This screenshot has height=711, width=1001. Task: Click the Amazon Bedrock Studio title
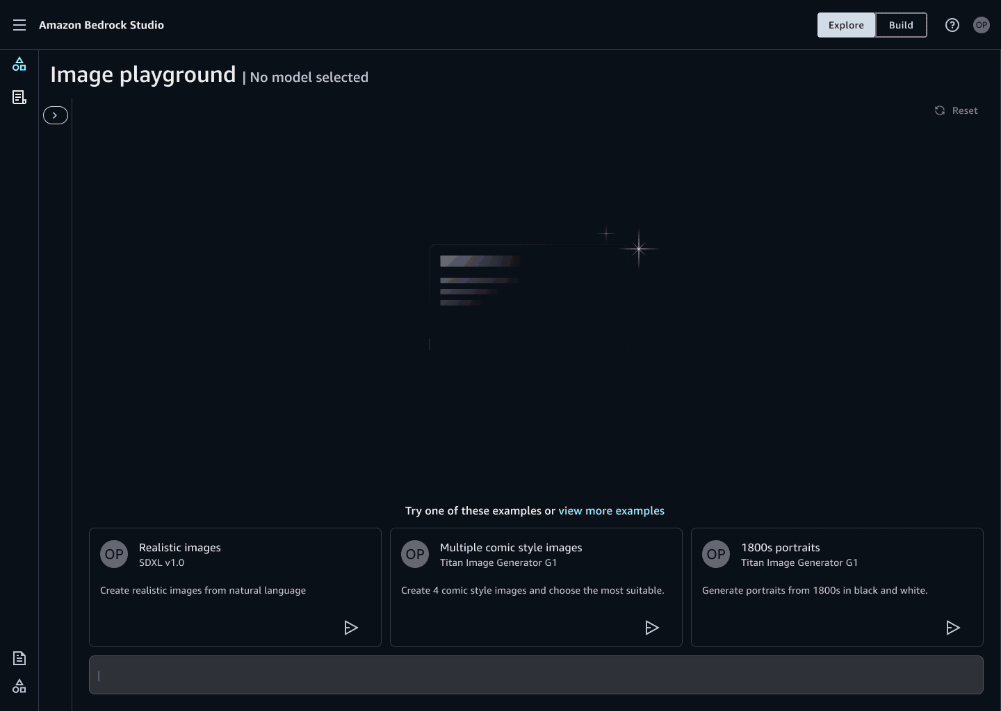101,25
